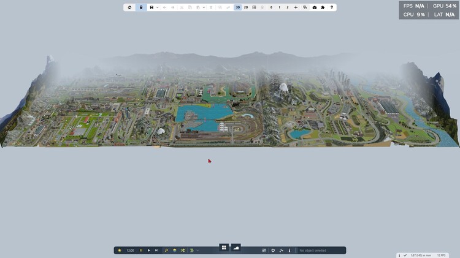Click the green shuffle routes icon

coord(183,251)
